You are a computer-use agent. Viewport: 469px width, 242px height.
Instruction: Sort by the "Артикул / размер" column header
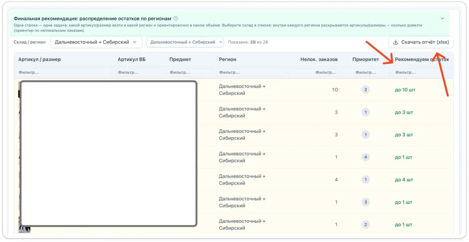pos(40,59)
